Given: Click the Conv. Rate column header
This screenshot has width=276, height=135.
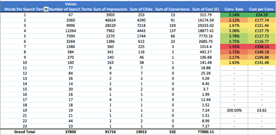Looking at the screenshot, I should [x=234, y=9].
